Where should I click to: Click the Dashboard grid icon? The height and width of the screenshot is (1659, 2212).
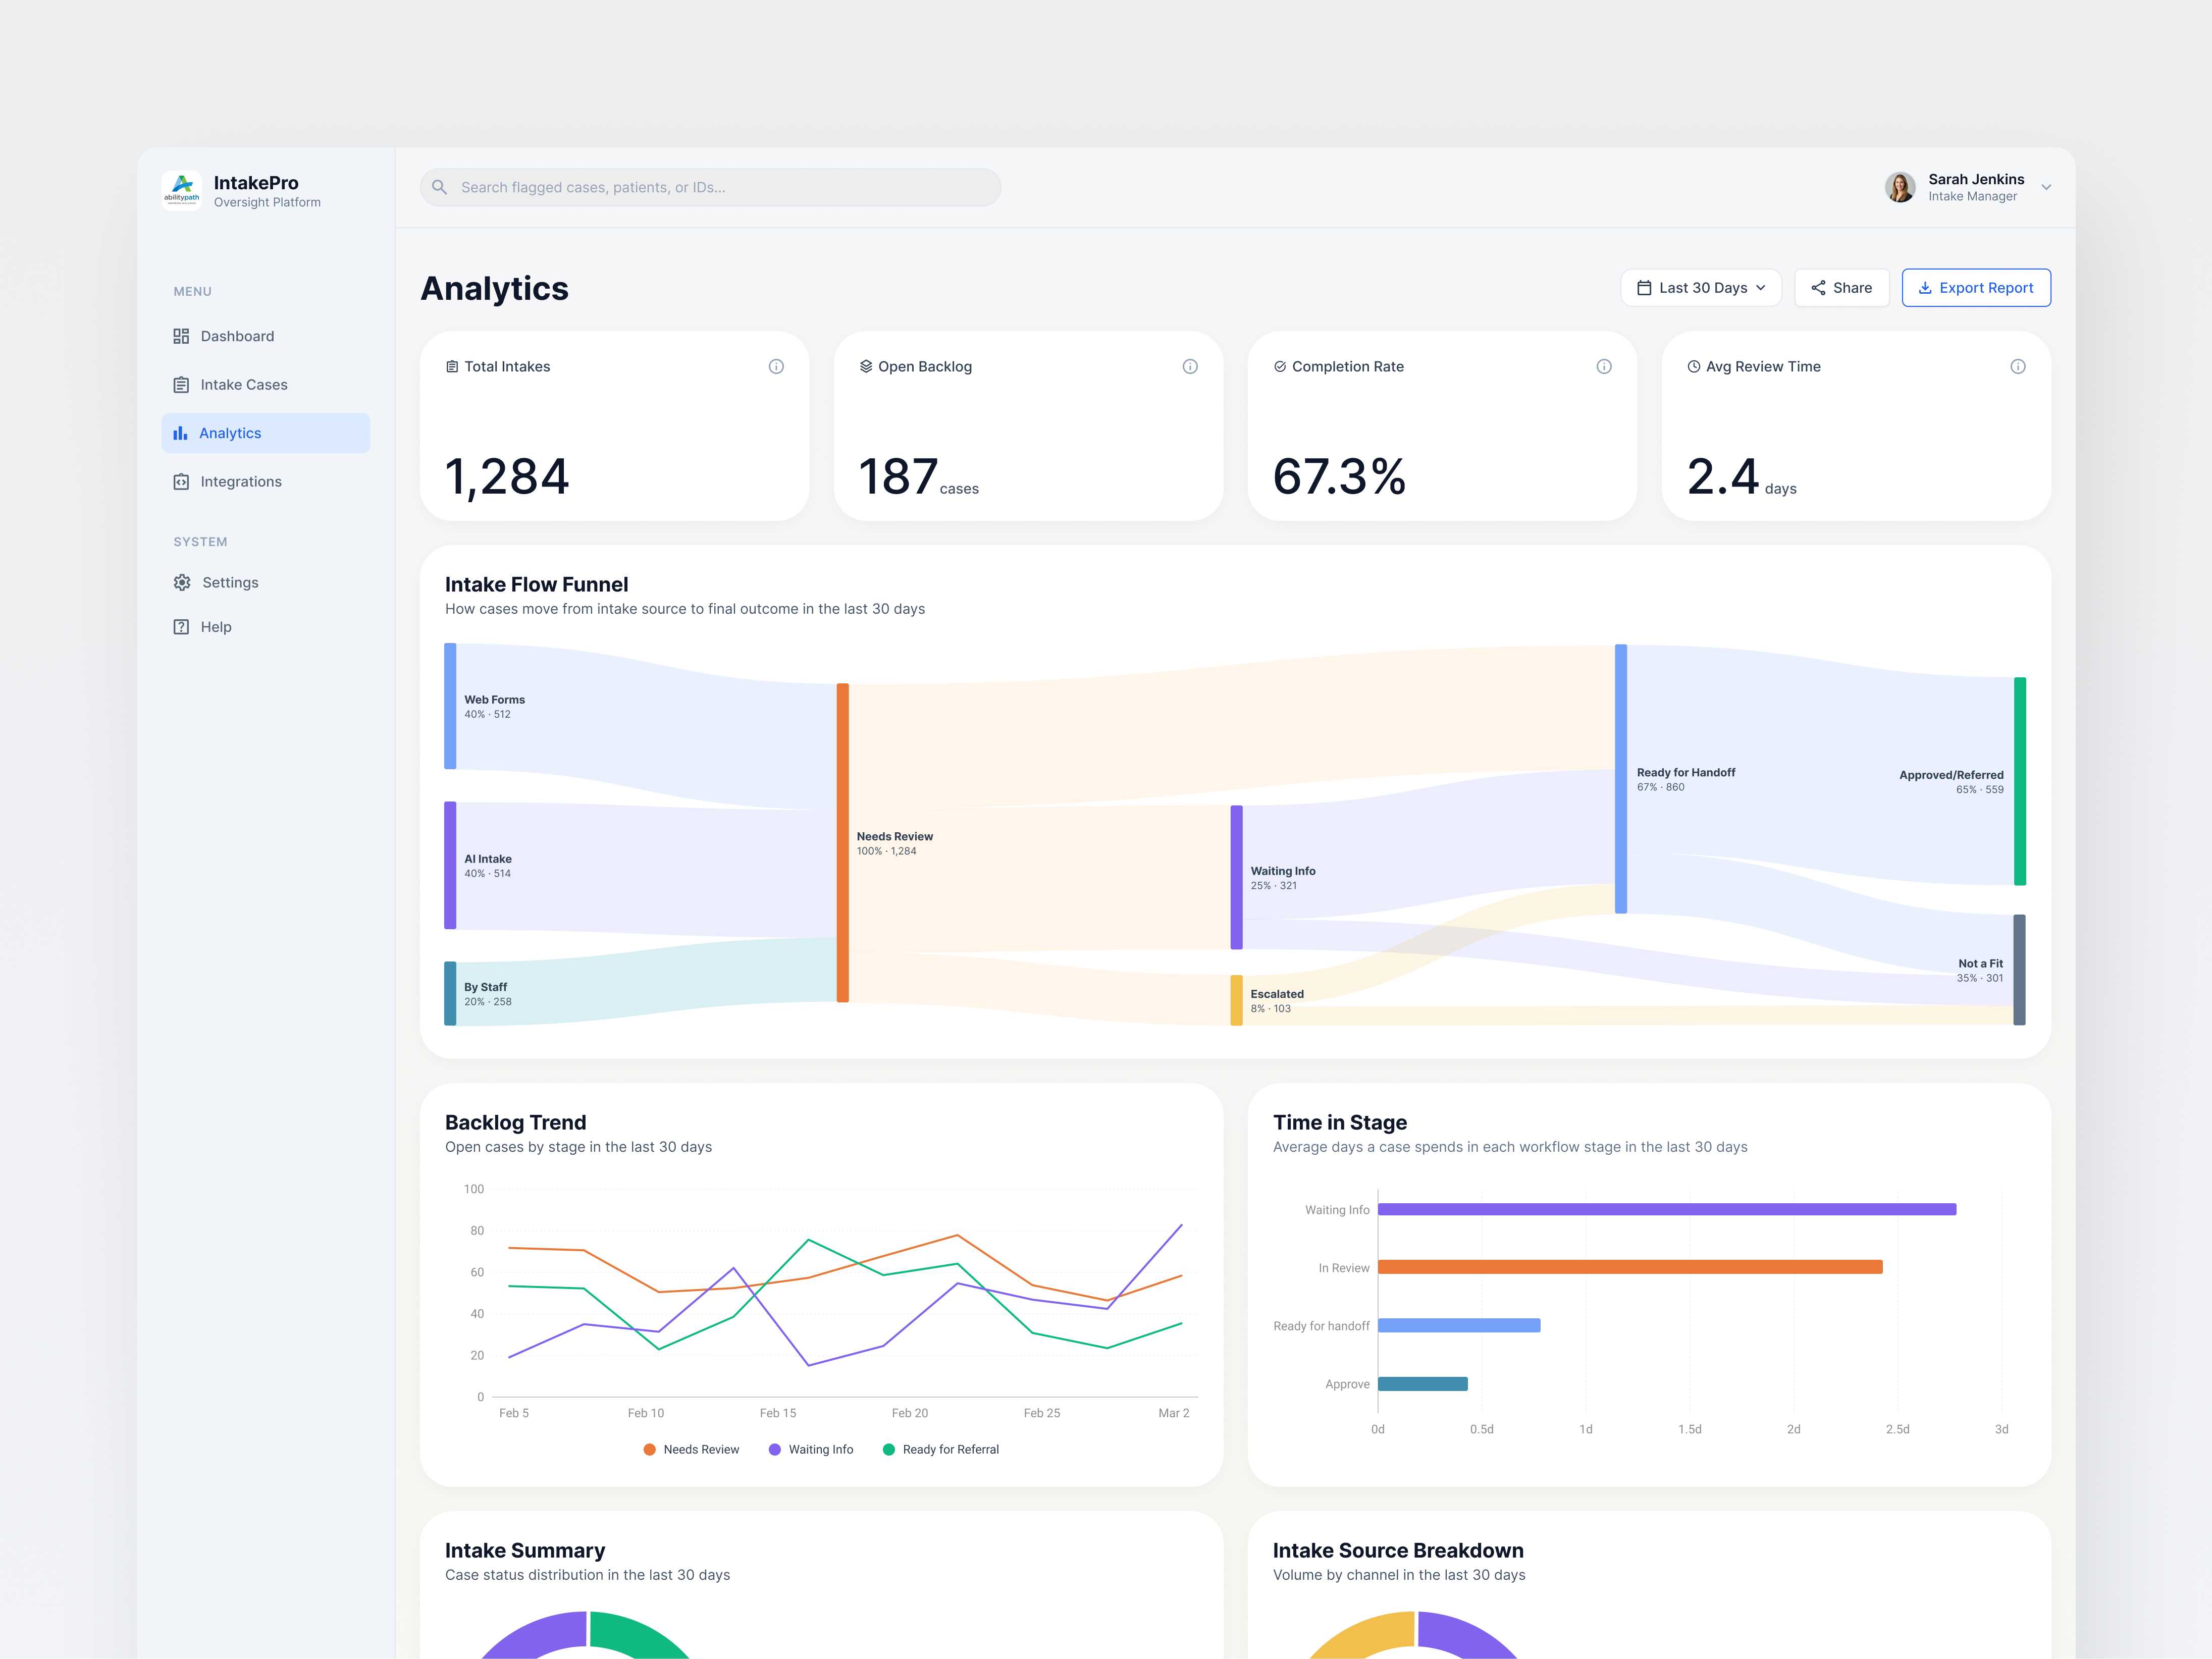pos(181,336)
